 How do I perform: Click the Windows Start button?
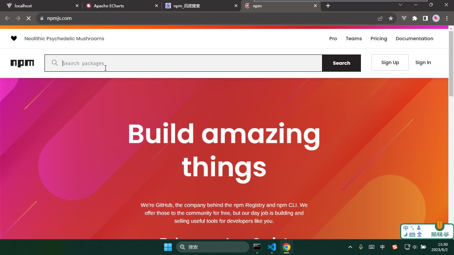coord(168,247)
